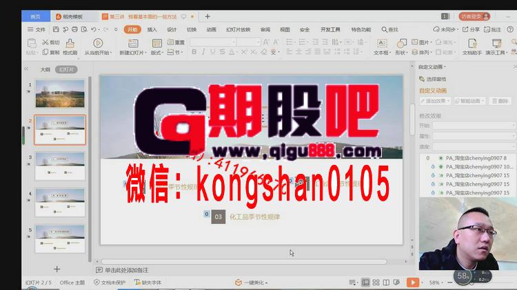Viewport: 517px width, 290px height.
Task: Open the Shapes (形状) gallery
Action: [x=401, y=47]
